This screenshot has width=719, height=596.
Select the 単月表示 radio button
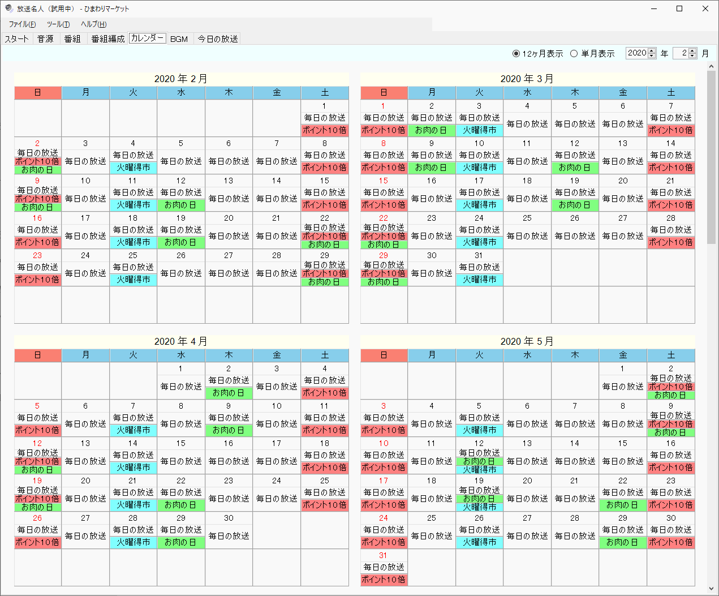[574, 54]
